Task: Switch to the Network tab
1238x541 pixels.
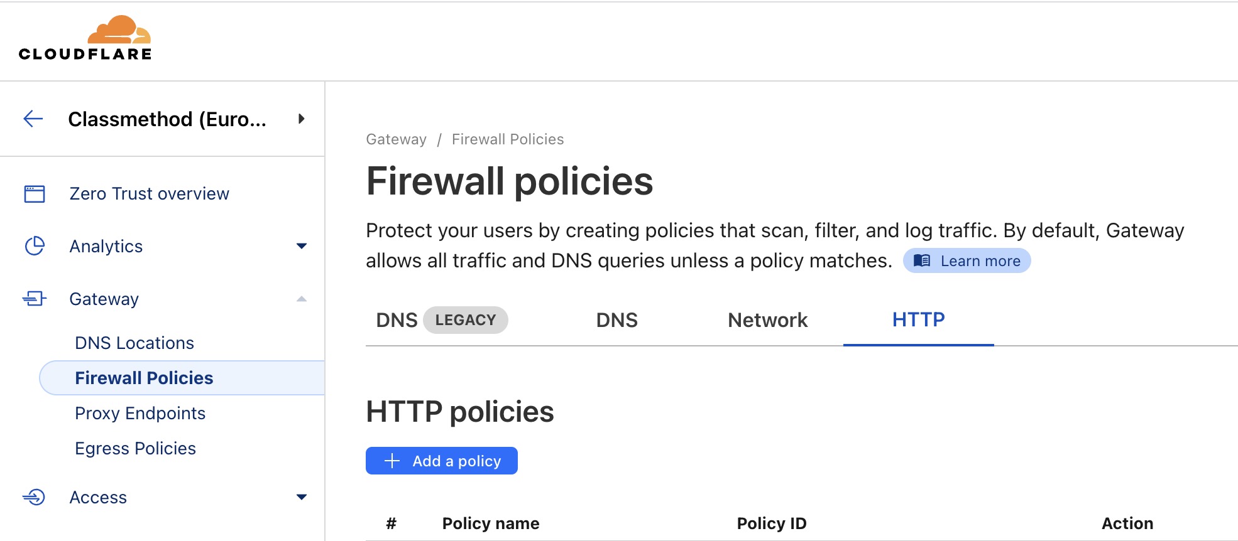Action: tap(767, 320)
